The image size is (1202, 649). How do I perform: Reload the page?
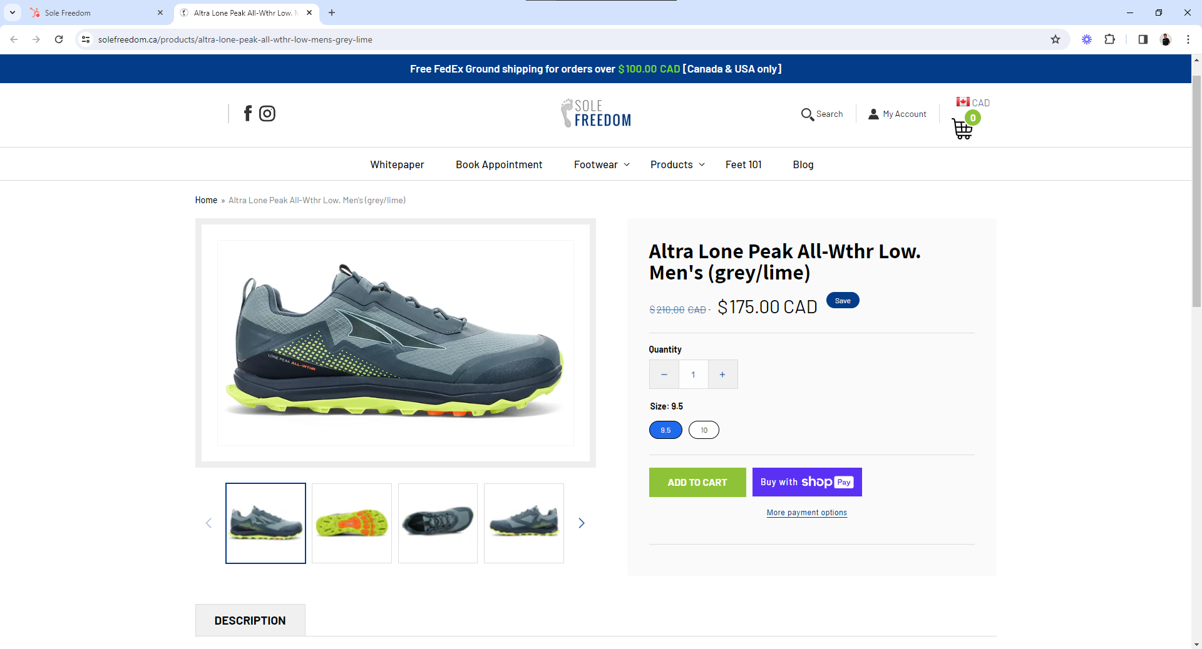click(x=59, y=39)
